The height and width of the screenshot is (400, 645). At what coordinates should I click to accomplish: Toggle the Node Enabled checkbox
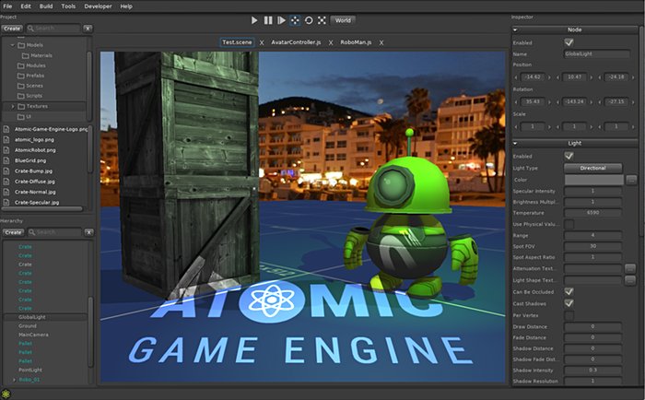(569, 42)
